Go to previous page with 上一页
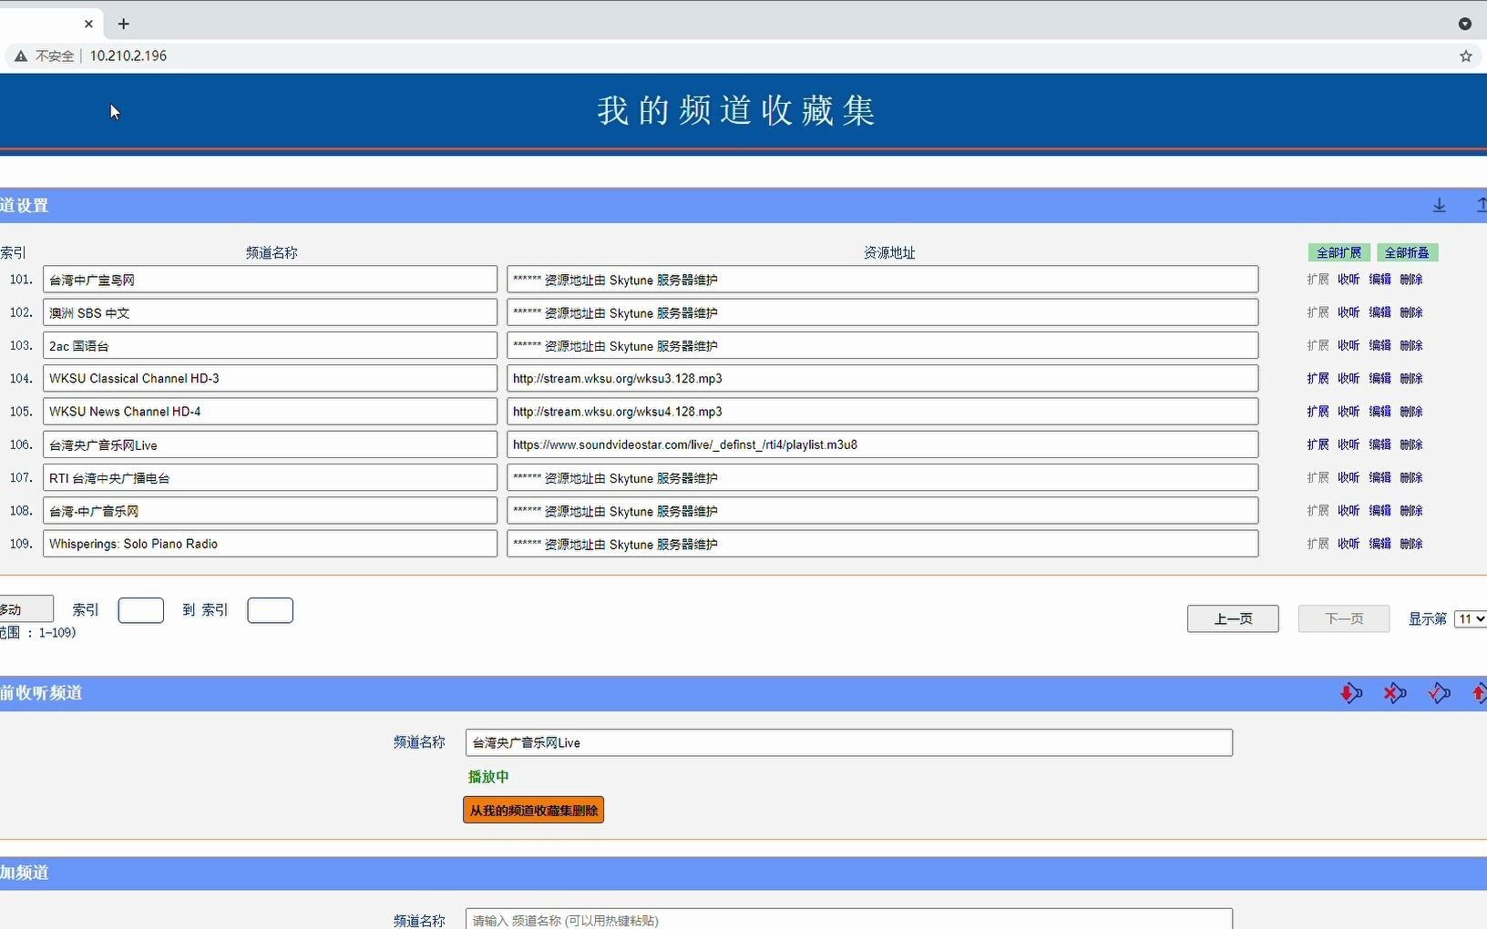Viewport: 1487px width, 929px height. (1233, 618)
